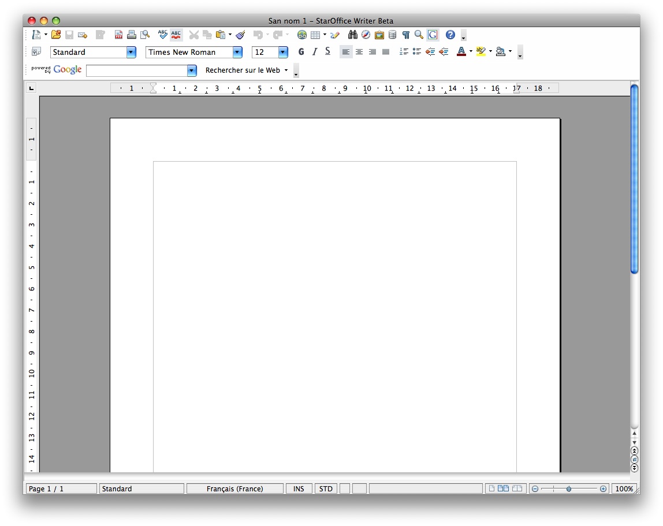Click the Data Sources database icon
The height and width of the screenshot is (526, 663).
coord(392,35)
